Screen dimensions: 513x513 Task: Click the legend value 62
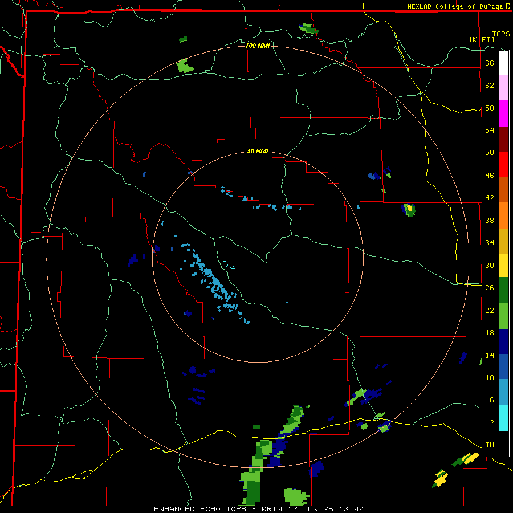pyautogui.click(x=490, y=85)
